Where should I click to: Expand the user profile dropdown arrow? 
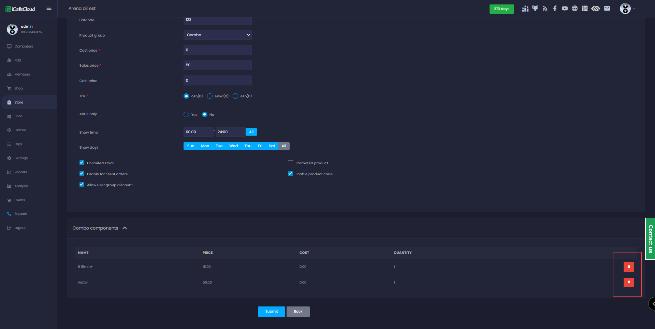pos(634,9)
